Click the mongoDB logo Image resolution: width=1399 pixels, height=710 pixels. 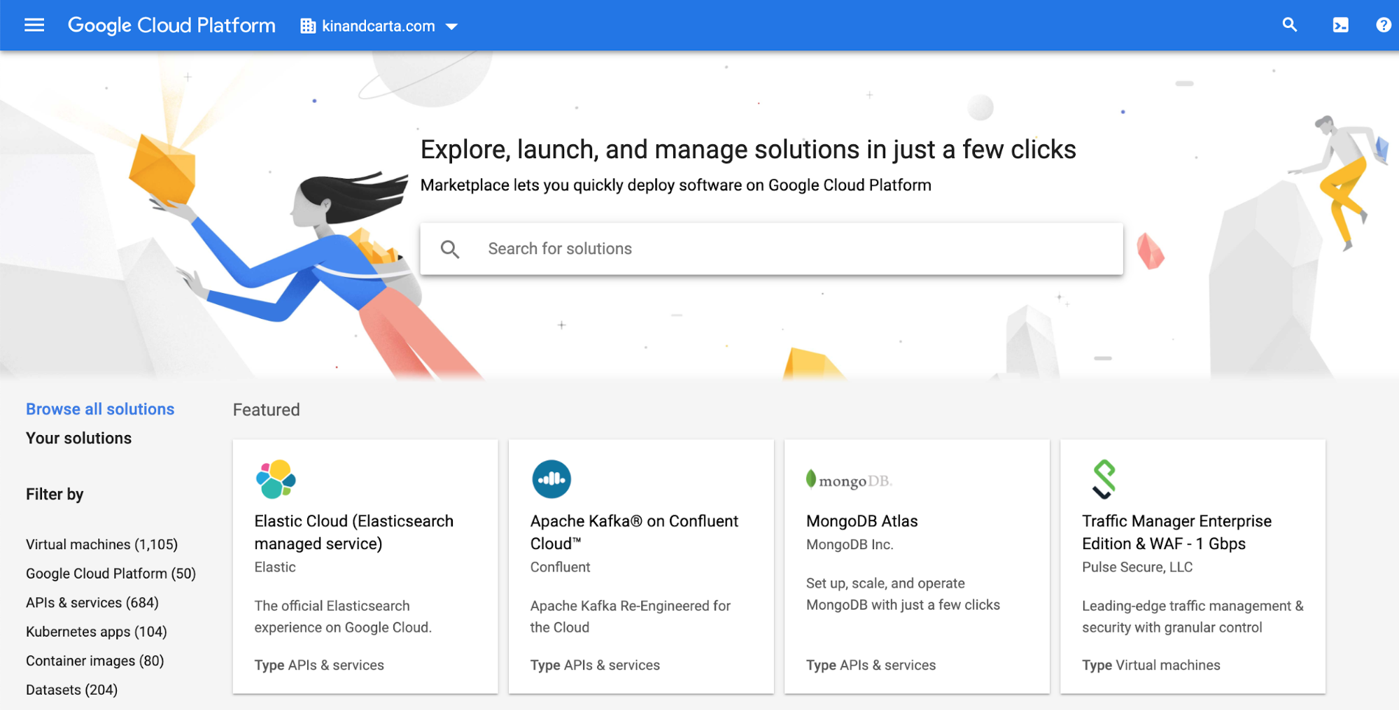point(849,481)
